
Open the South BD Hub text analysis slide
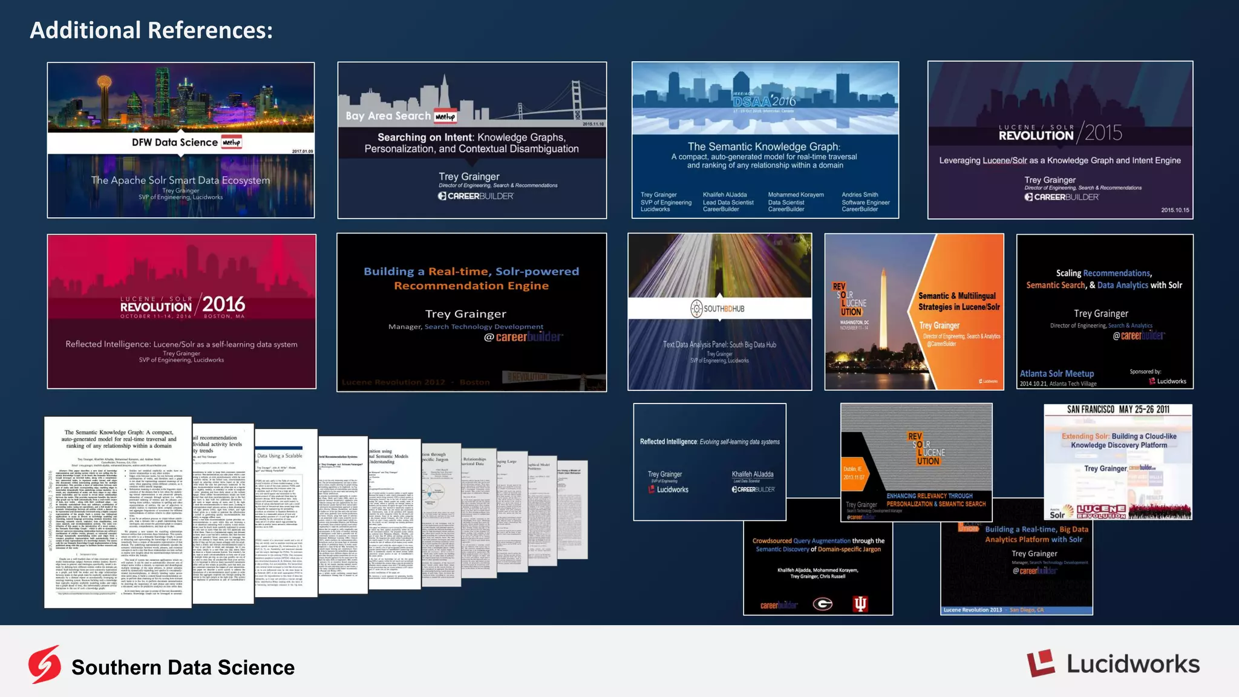(x=720, y=312)
